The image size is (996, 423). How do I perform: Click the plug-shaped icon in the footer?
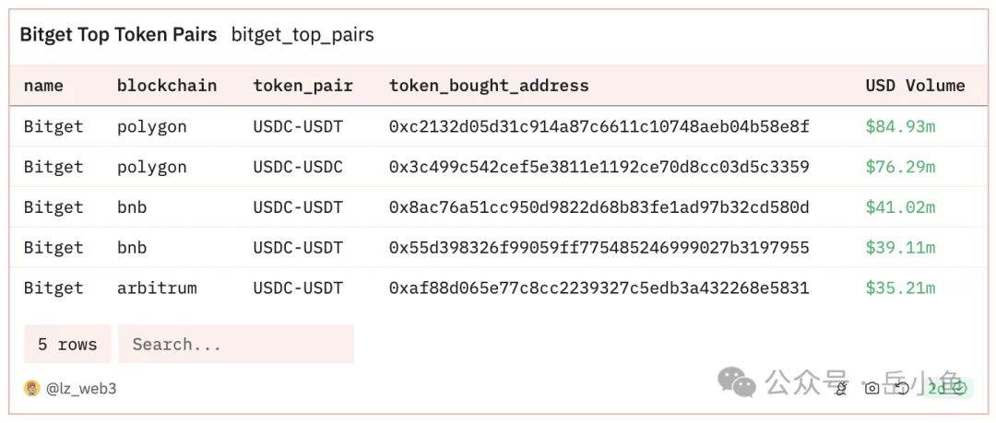(x=841, y=388)
